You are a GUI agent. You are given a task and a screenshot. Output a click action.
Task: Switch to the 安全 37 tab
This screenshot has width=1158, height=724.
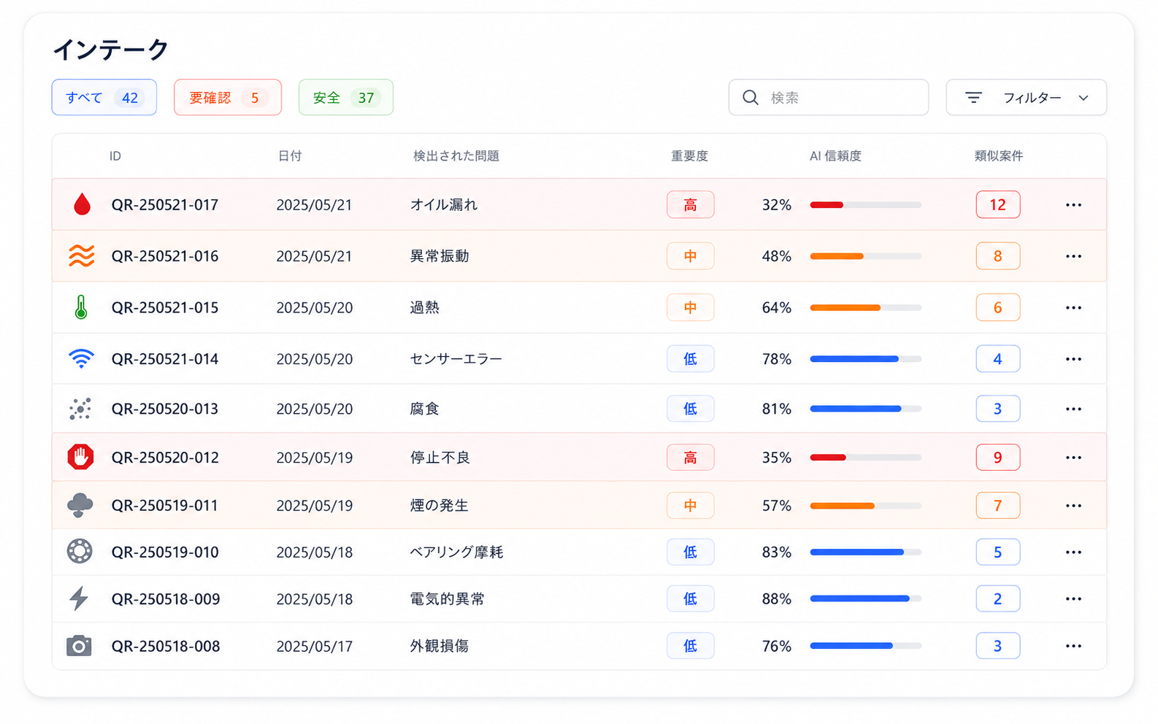[346, 97]
